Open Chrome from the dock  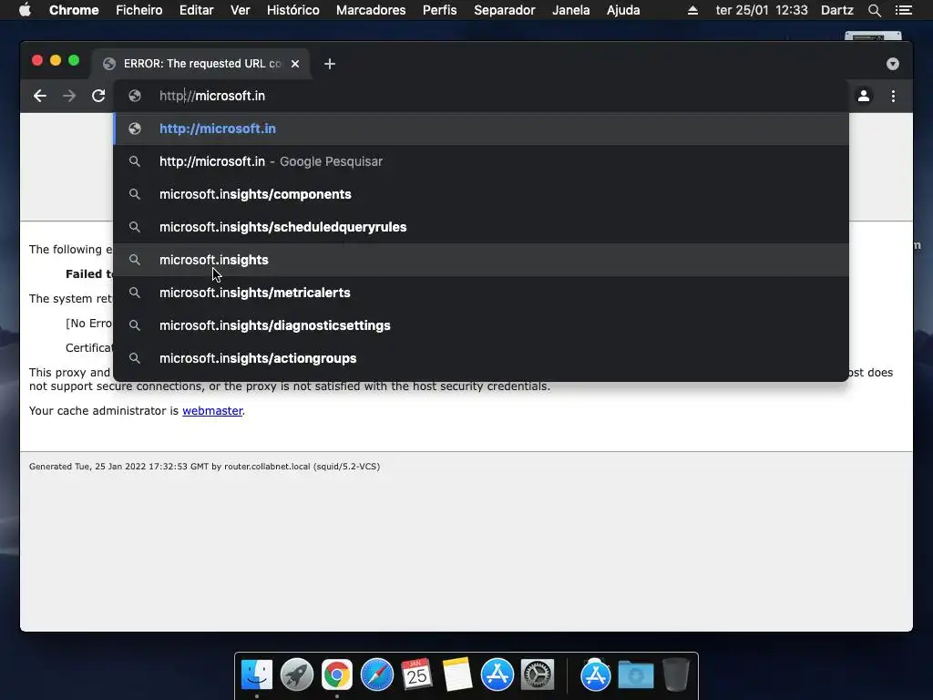pyautogui.click(x=337, y=675)
